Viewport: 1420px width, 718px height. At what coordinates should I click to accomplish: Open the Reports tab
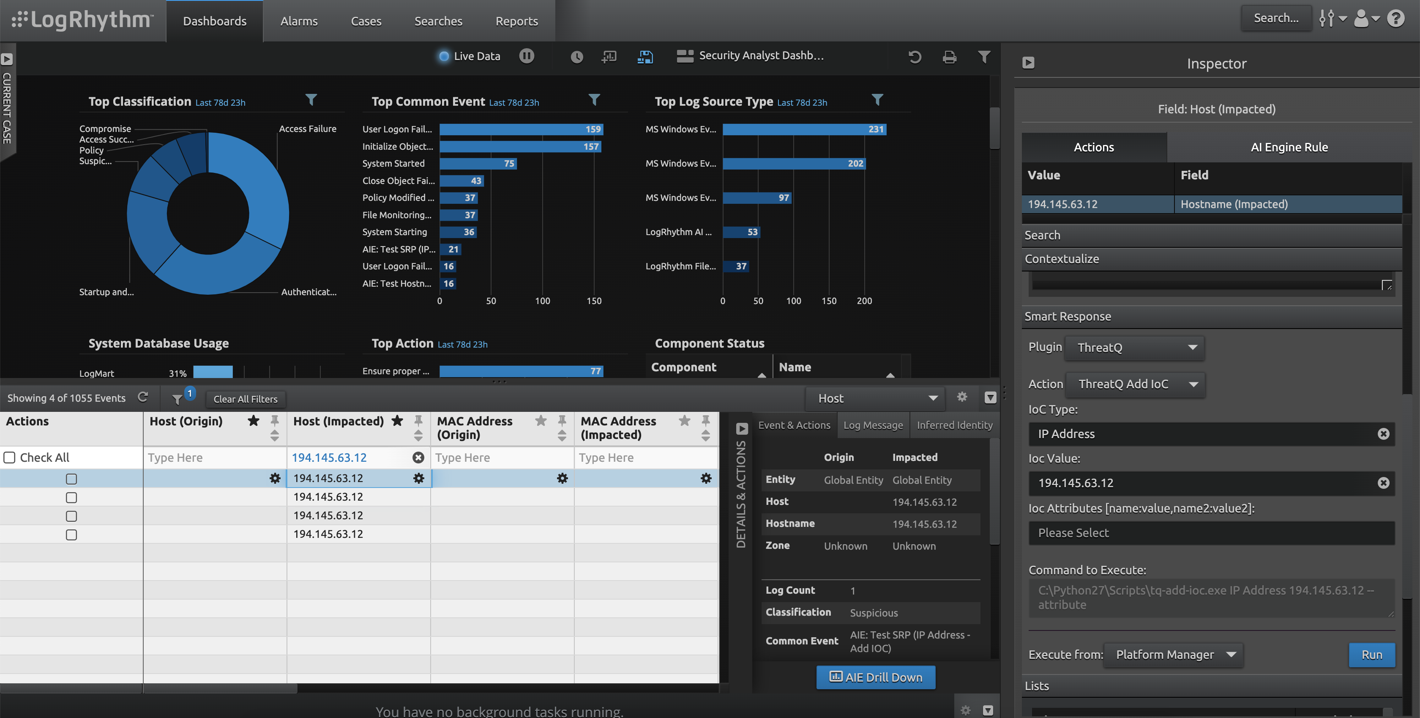(x=516, y=21)
